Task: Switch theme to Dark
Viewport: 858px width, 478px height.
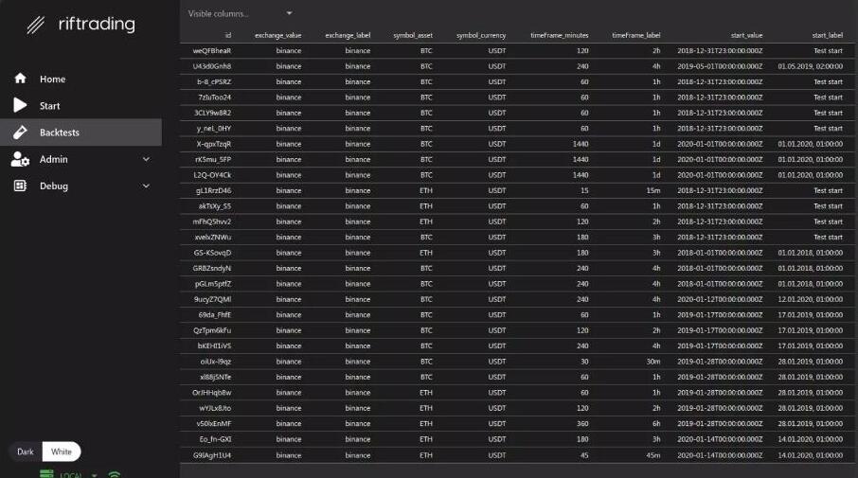Action: tap(26, 451)
